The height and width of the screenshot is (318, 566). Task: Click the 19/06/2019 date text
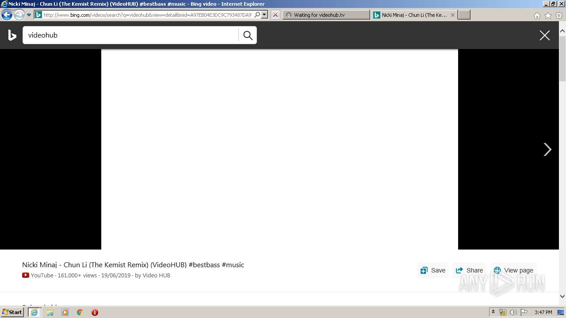pyautogui.click(x=116, y=275)
